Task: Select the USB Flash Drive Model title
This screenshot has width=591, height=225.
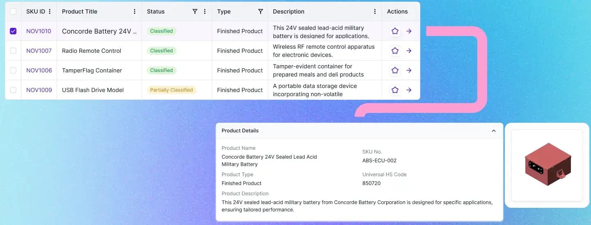Action: pyautogui.click(x=93, y=90)
